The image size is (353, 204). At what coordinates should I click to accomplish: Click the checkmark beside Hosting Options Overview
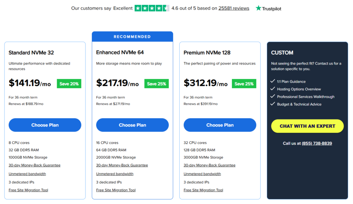point(273,89)
